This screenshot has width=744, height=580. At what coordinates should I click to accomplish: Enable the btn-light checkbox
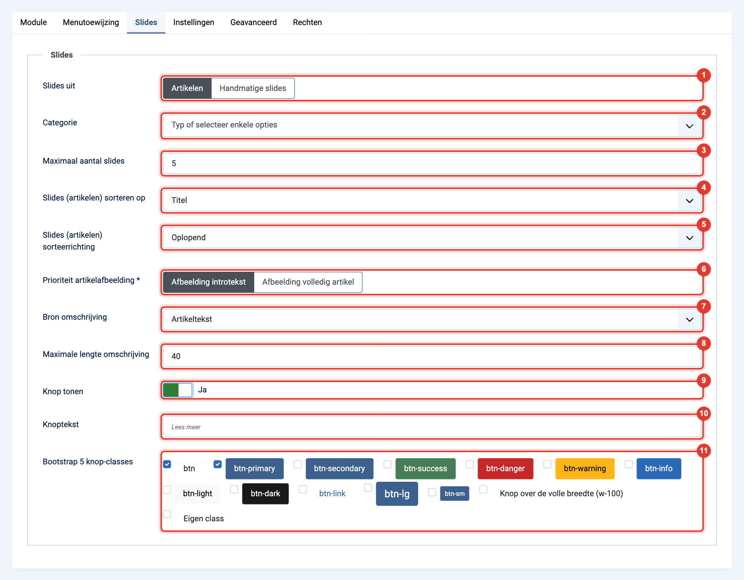(167, 490)
